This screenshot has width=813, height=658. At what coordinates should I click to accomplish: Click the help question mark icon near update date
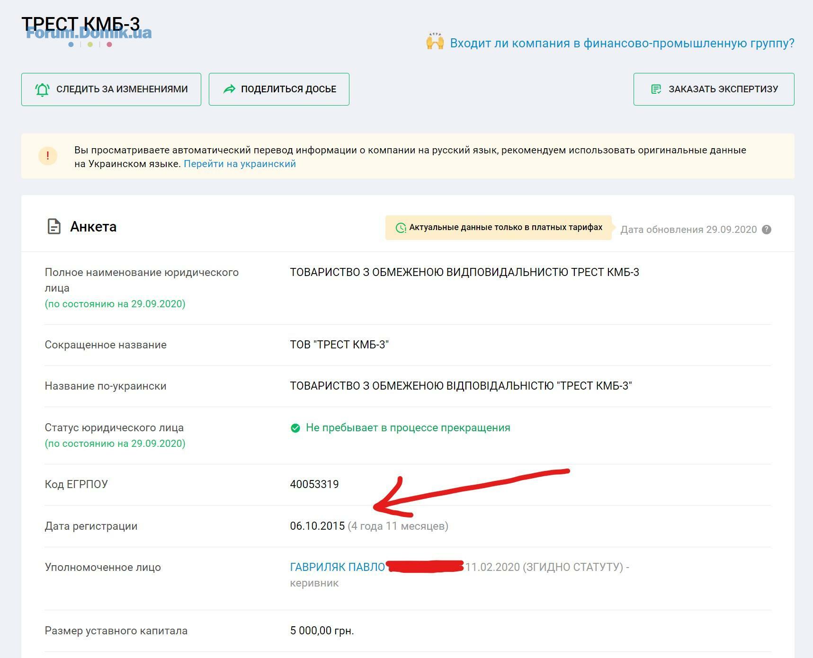point(767,230)
